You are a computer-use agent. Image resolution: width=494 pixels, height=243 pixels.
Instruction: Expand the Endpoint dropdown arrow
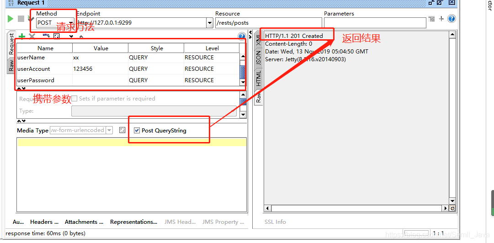coord(209,23)
